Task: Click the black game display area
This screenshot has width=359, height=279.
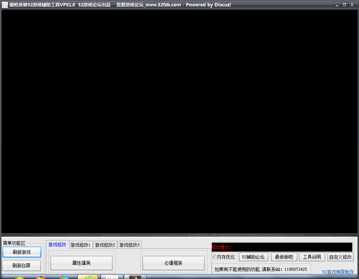Action: [x=179, y=121]
